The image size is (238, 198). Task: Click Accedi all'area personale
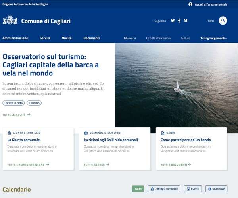[211, 4]
